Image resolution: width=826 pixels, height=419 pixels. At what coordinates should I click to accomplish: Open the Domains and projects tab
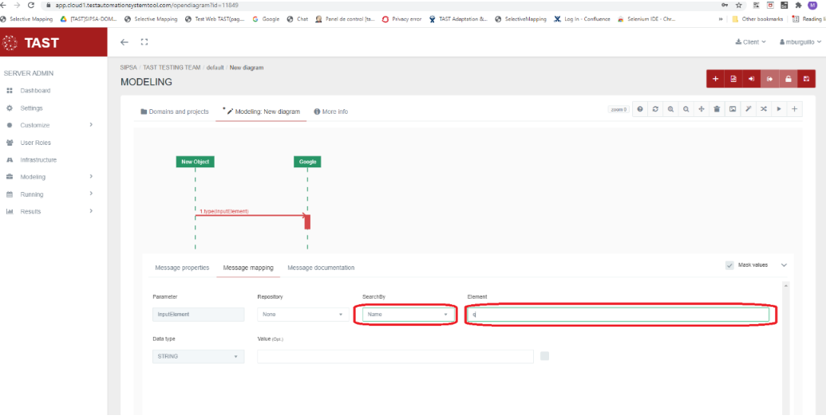[175, 112]
